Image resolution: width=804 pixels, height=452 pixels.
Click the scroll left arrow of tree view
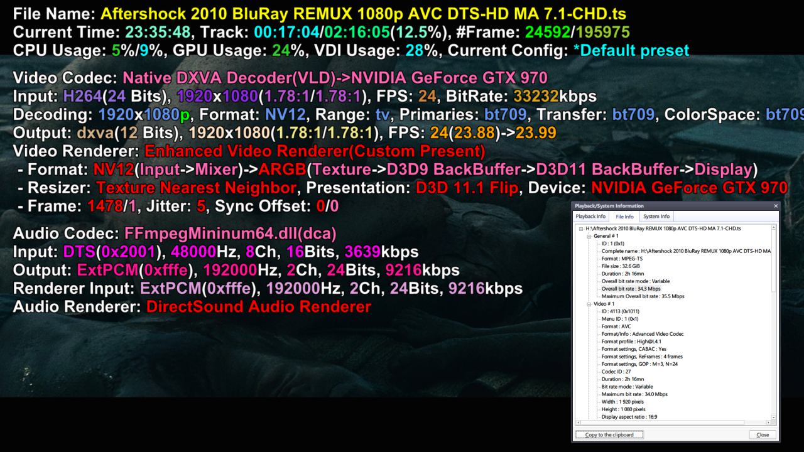pos(579,422)
